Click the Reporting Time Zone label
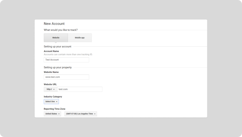This screenshot has width=242, height=137. click(54, 109)
